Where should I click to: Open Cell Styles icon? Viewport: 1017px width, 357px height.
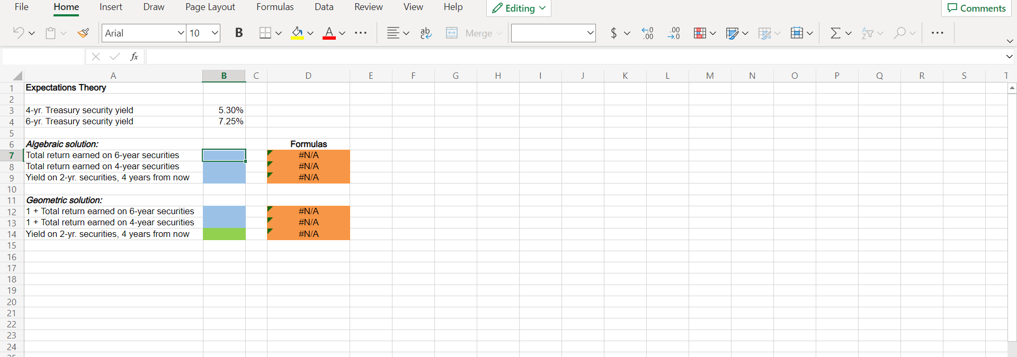764,33
